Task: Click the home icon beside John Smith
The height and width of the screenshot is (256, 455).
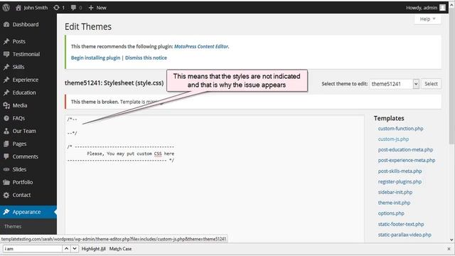Action: click(x=18, y=8)
